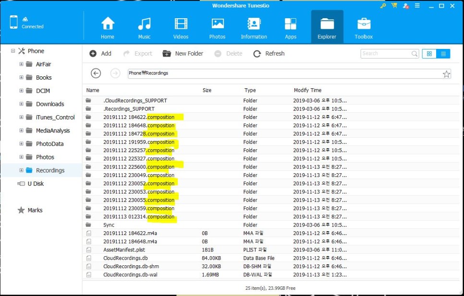This screenshot has width=464, height=296.
Task: Select folder 20191112 184622.composition
Action: pyautogui.click(x=270, y=117)
